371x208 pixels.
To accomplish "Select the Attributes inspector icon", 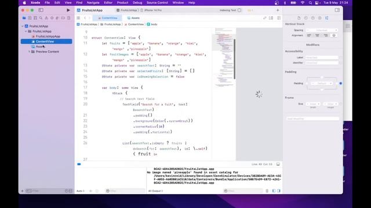I will pos(326,18).
